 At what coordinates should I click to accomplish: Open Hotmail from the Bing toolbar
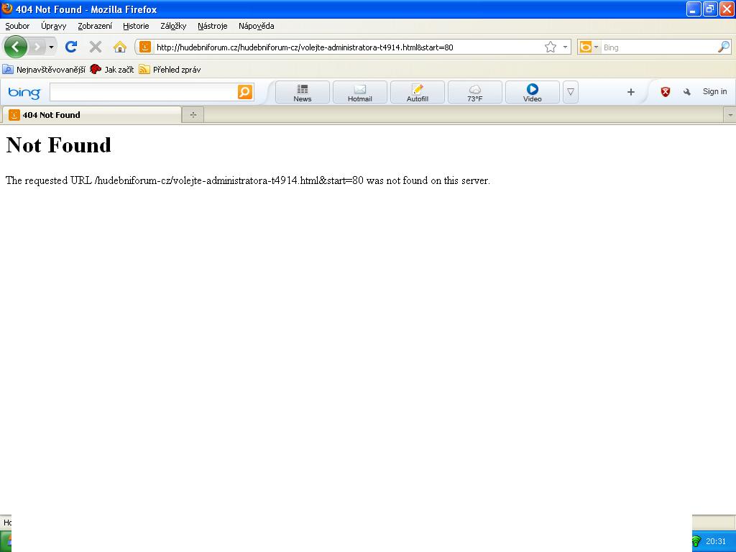(x=359, y=92)
